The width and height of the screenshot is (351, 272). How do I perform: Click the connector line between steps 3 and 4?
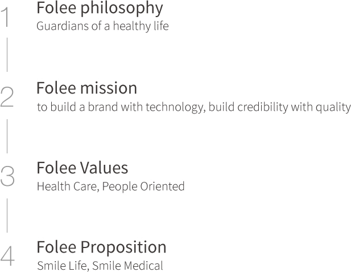(x=7, y=215)
